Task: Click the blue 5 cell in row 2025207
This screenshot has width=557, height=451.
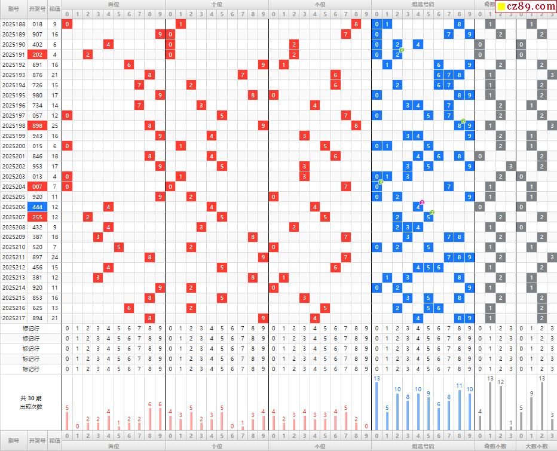Action: 428,217
